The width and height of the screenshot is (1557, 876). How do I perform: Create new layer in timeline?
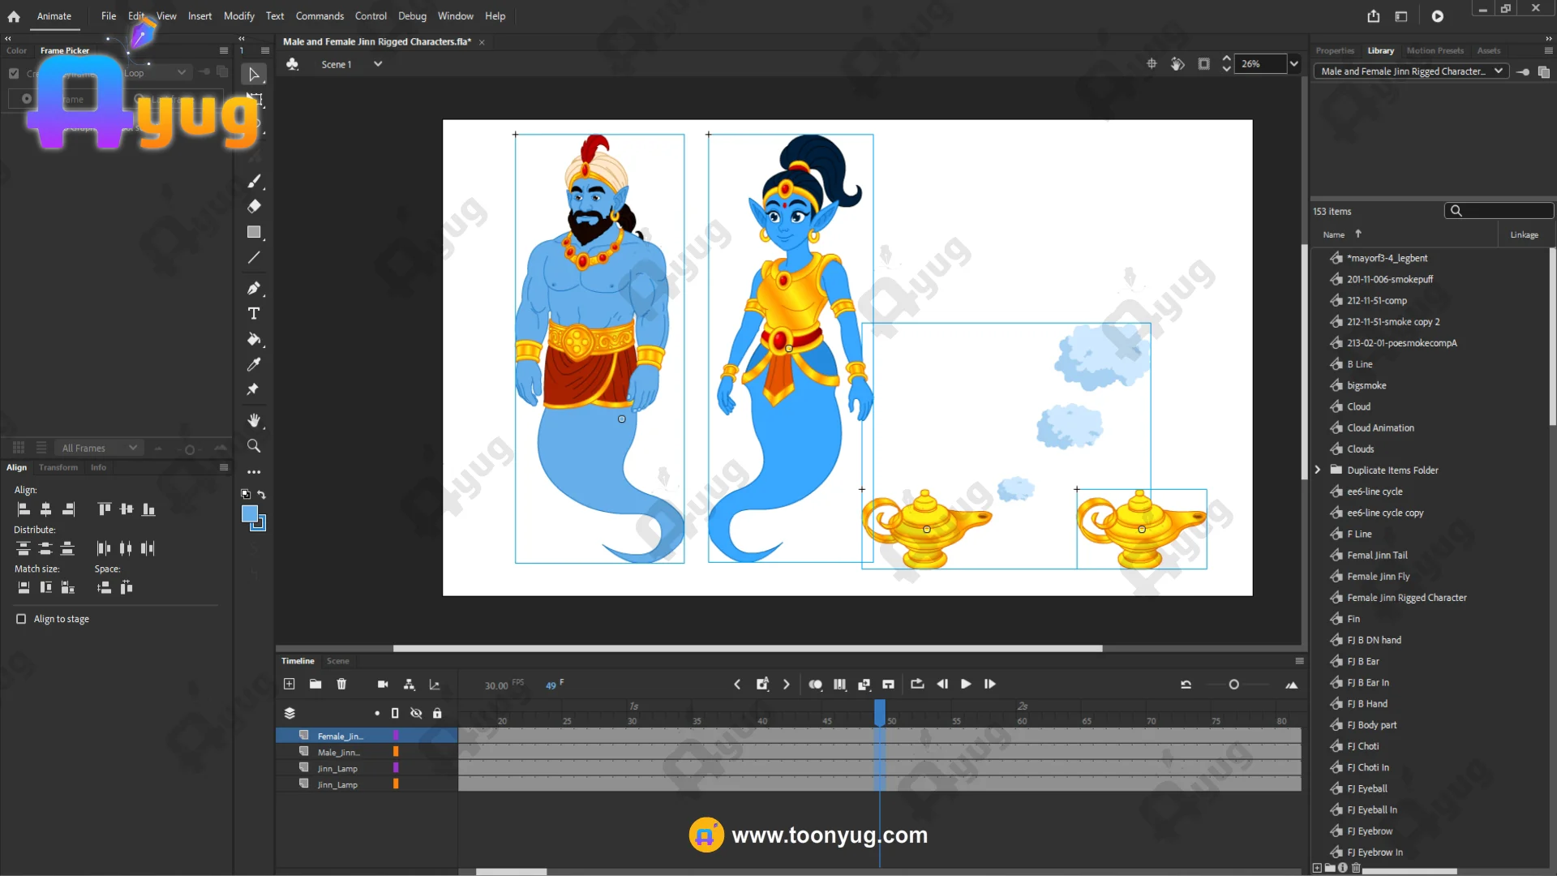coord(290,684)
